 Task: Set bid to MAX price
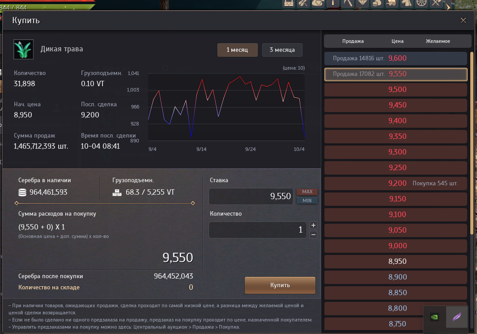point(307,192)
